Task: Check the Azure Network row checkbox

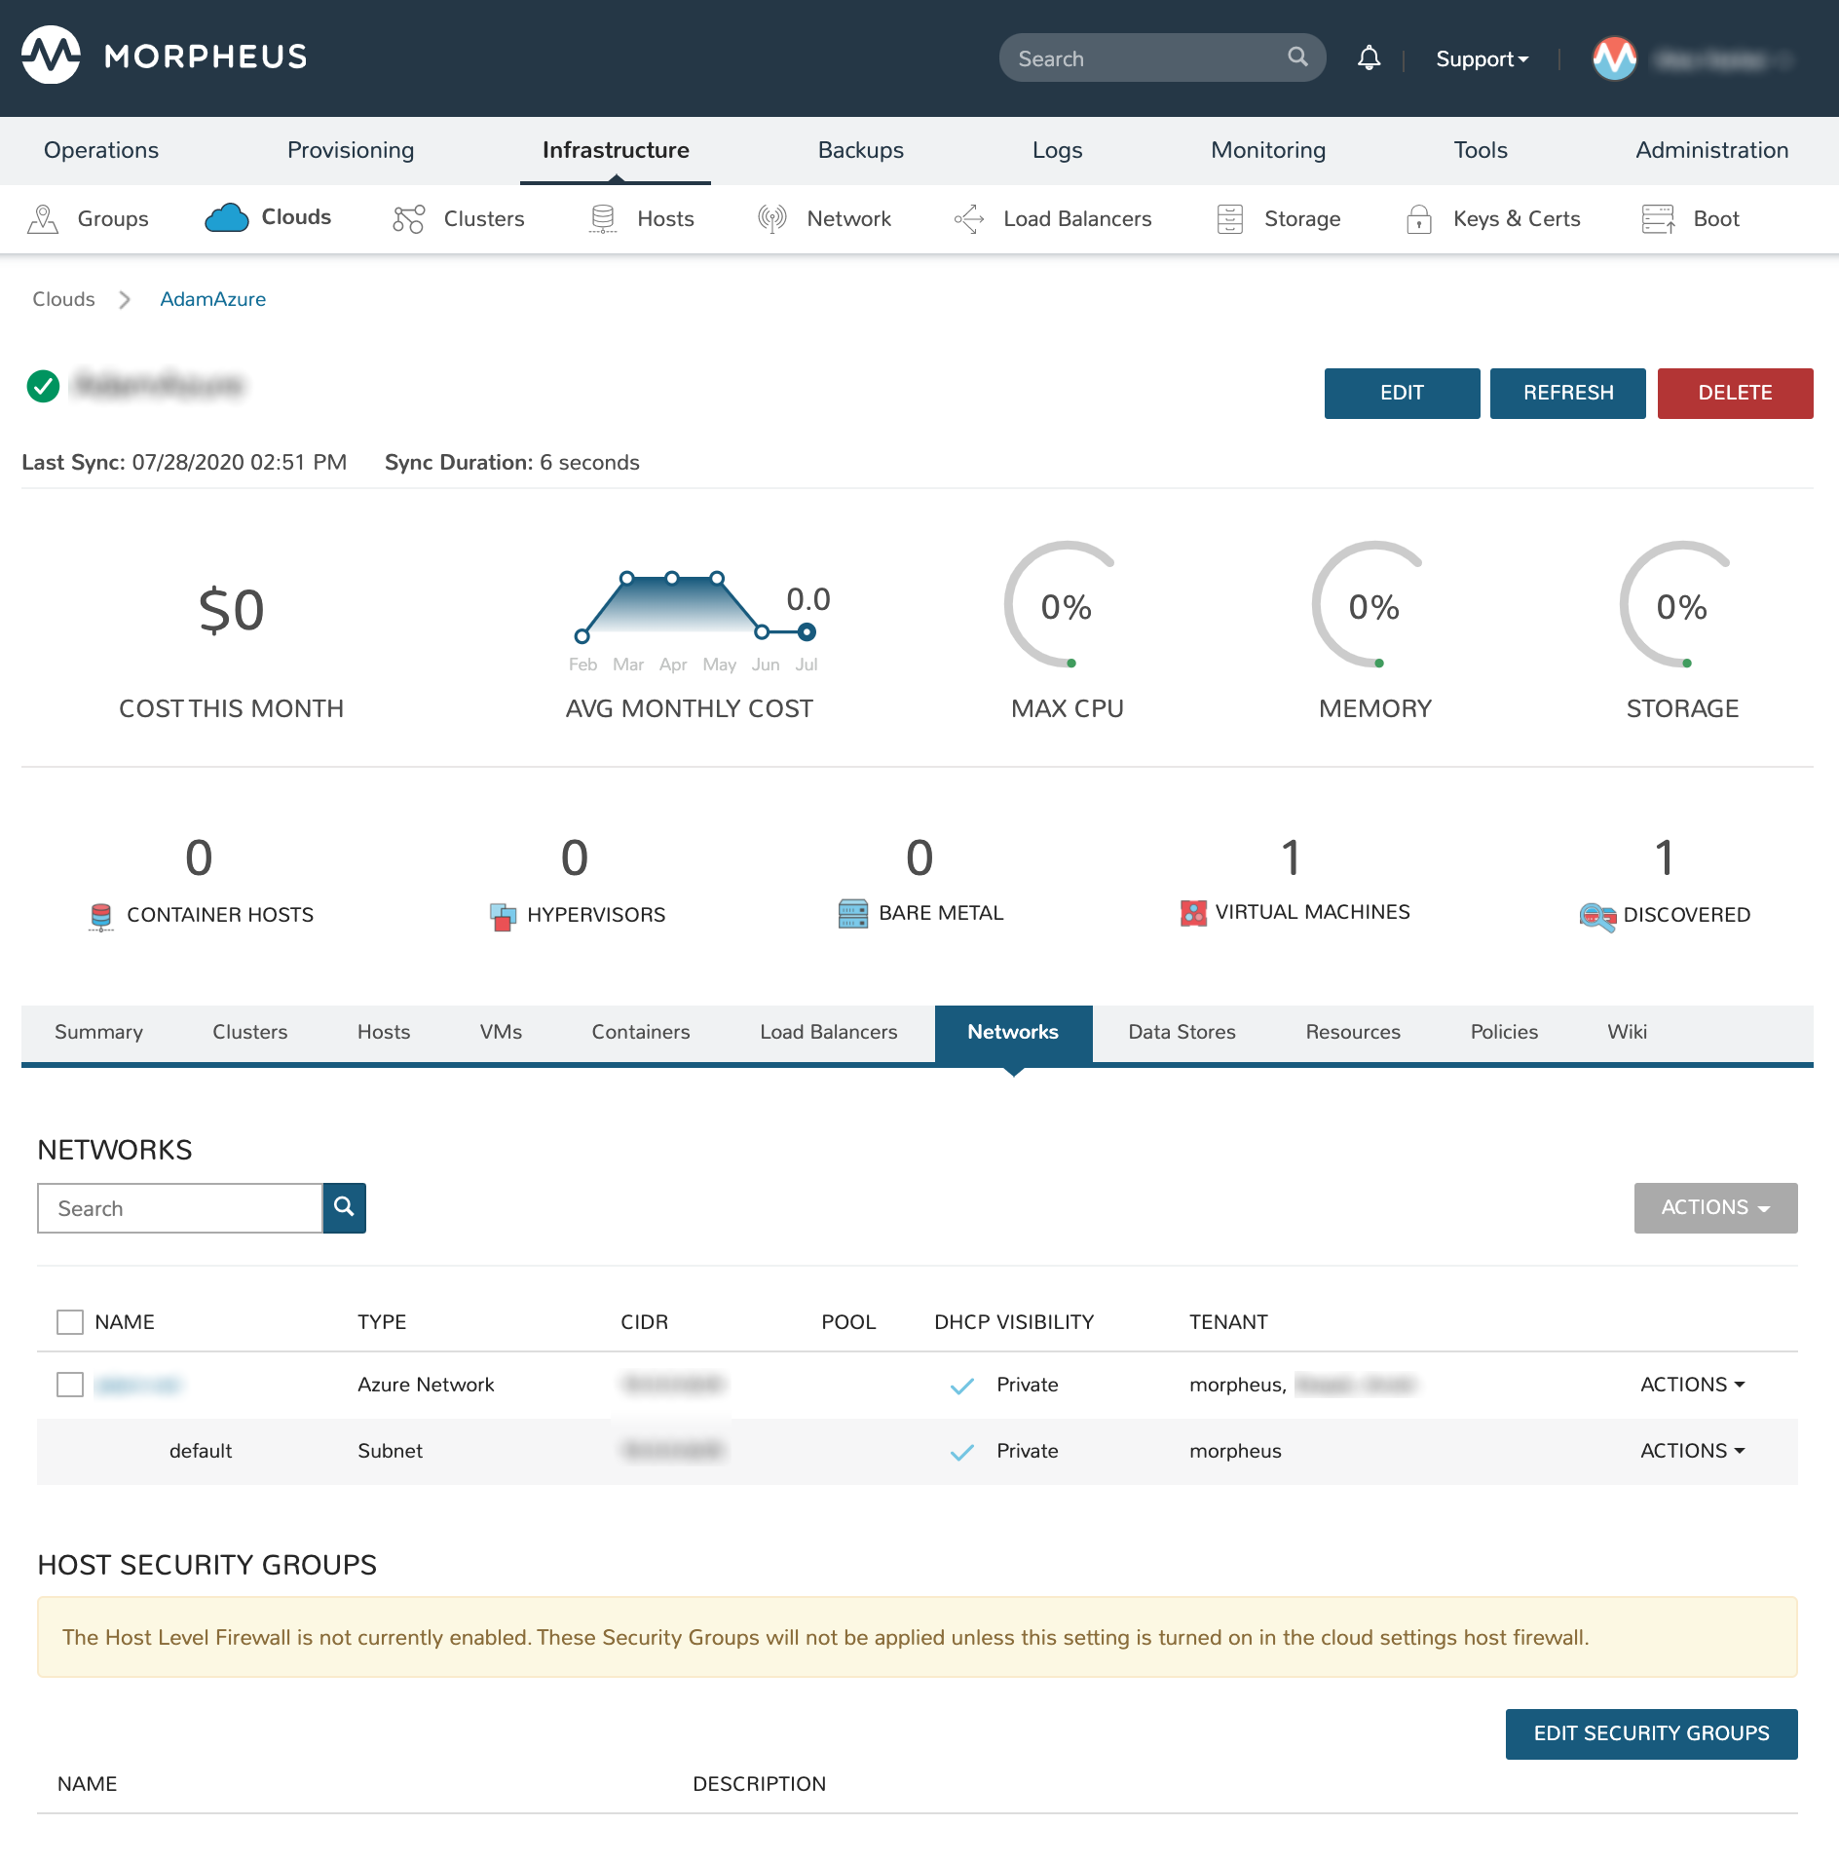Action: point(70,1384)
